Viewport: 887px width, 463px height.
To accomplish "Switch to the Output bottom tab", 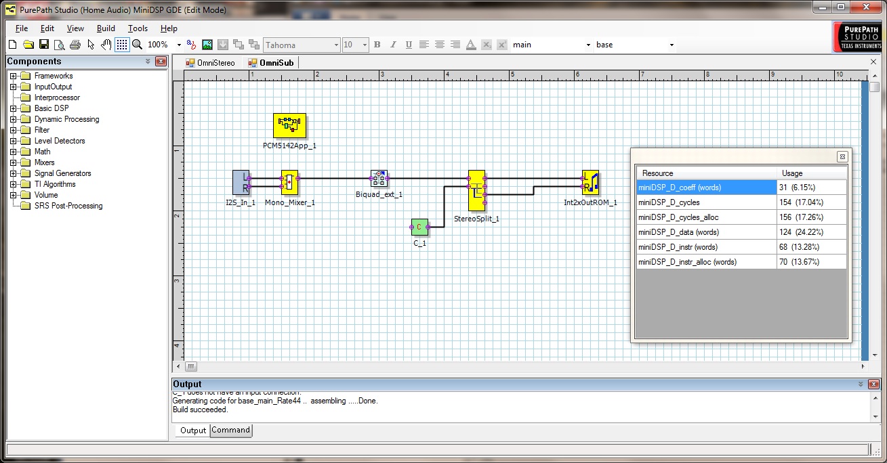I will click(192, 431).
